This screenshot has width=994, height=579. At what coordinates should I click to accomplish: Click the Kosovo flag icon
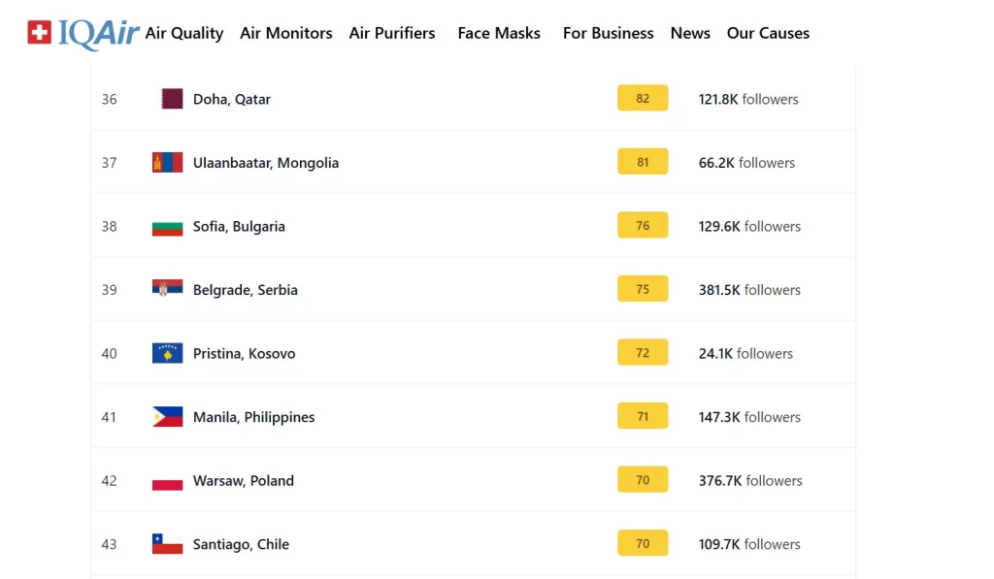[x=167, y=354]
